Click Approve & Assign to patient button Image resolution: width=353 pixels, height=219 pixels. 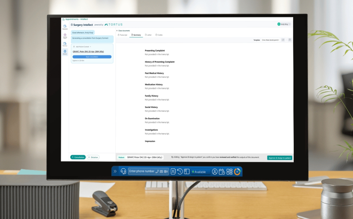tap(280, 157)
